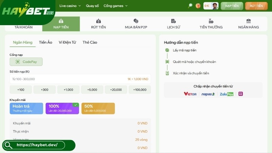The width and height of the screenshot is (272, 153).
Task: Open the search magnifier icon in header
Action: tap(190, 6)
